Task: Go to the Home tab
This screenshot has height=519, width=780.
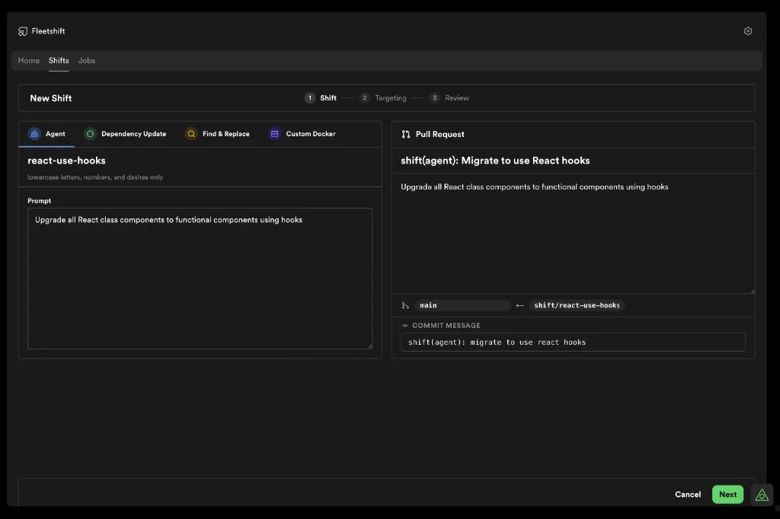Action: point(29,61)
